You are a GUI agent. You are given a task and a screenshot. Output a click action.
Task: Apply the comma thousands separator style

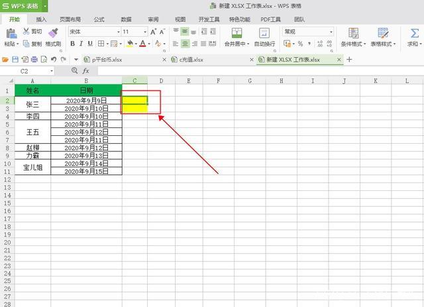pos(309,44)
